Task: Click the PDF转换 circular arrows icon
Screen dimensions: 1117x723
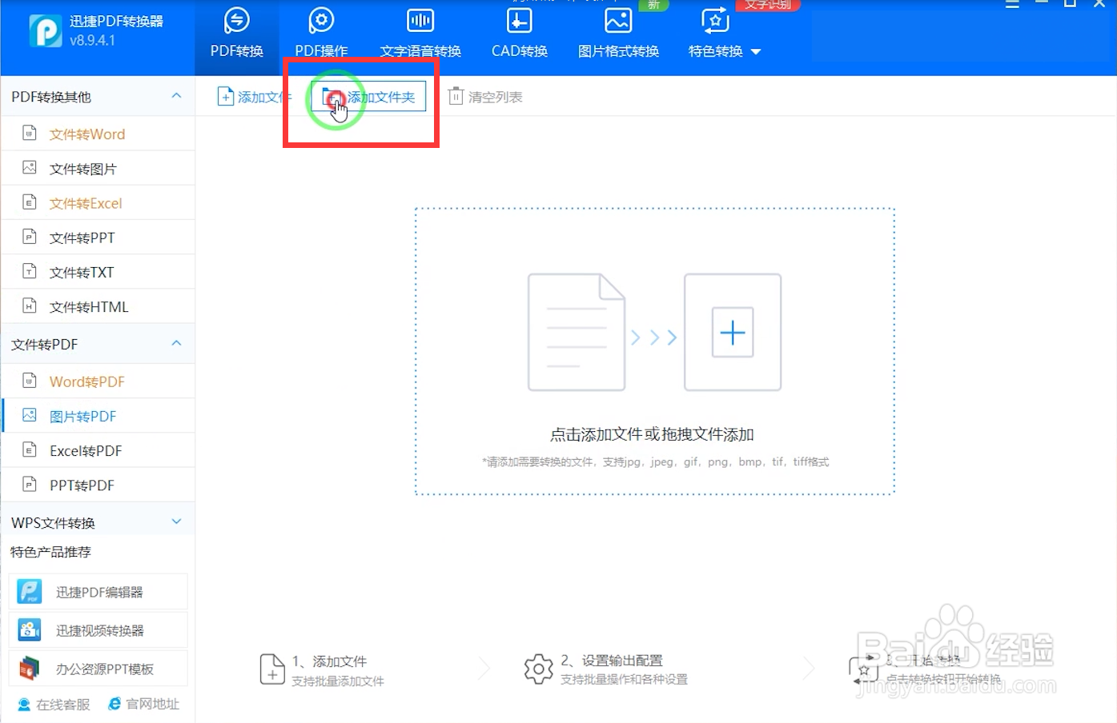Action: point(237,21)
